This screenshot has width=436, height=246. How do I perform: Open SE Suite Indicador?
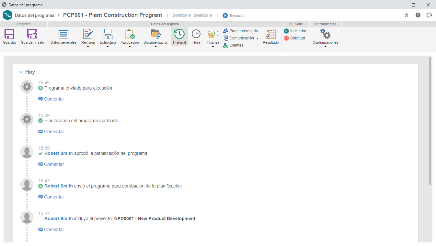click(295, 31)
